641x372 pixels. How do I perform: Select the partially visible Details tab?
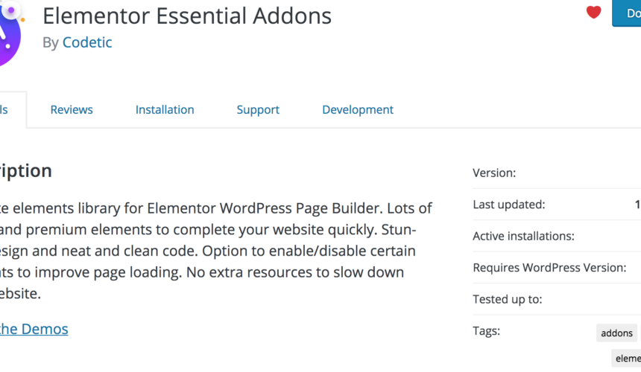pos(11,109)
